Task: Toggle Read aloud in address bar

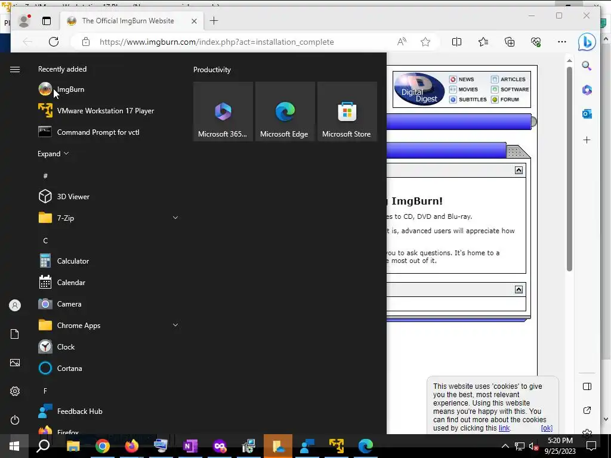Action: (402, 42)
